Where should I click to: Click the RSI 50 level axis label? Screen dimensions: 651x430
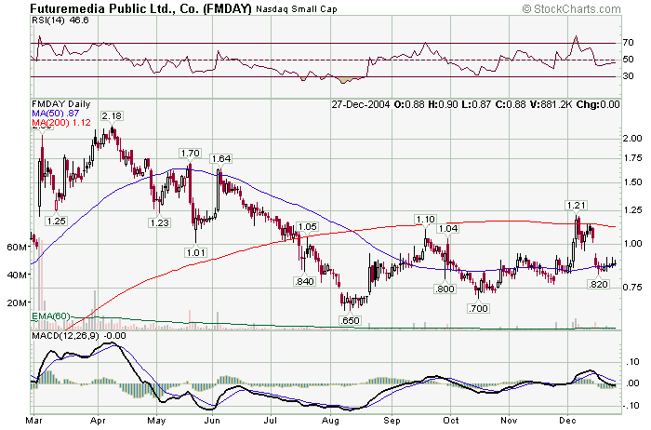click(x=628, y=60)
